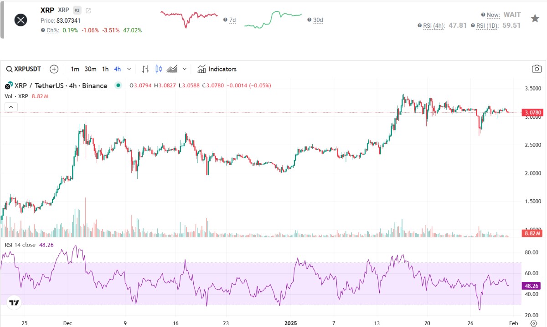The width and height of the screenshot is (547, 327).
Task: Click the 30d sparkline label
Action: tap(318, 20)
